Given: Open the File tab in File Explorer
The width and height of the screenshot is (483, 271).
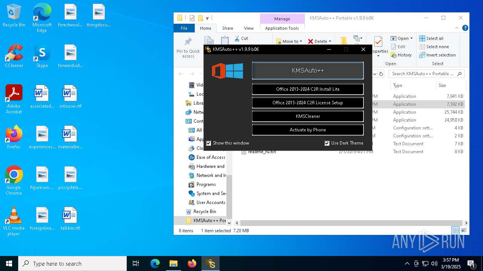Looking at the screenshot, I should (184, 28).
